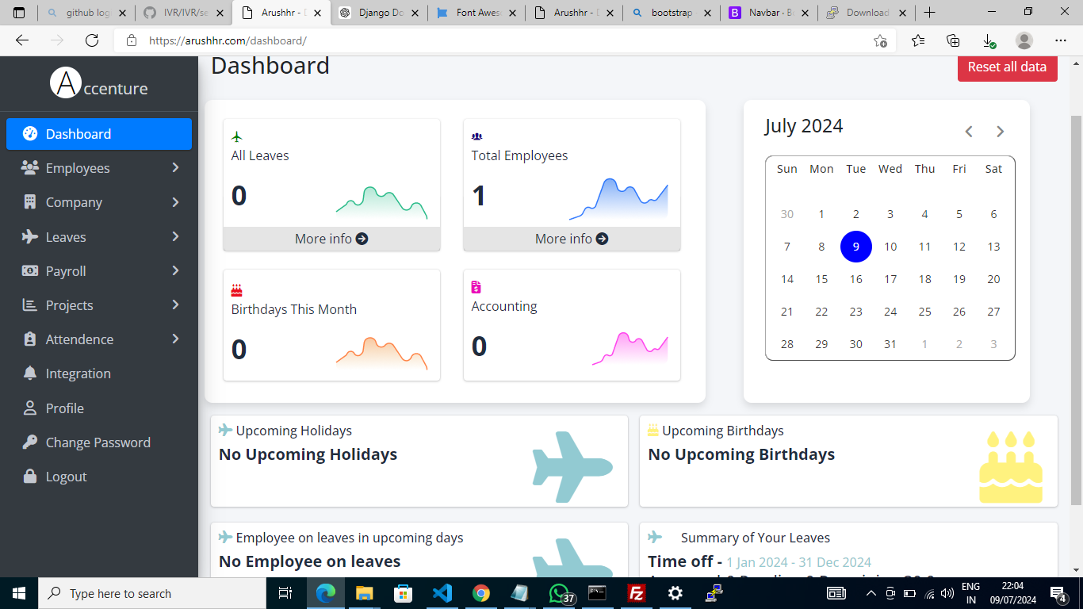
Task: Open the browser favorites star icon
Action: pyautogui.click(x=918, y=41)
